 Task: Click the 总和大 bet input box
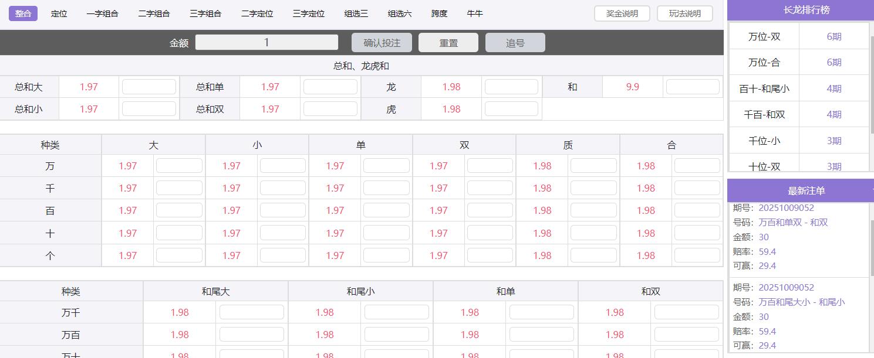click(x=149, y=86)
